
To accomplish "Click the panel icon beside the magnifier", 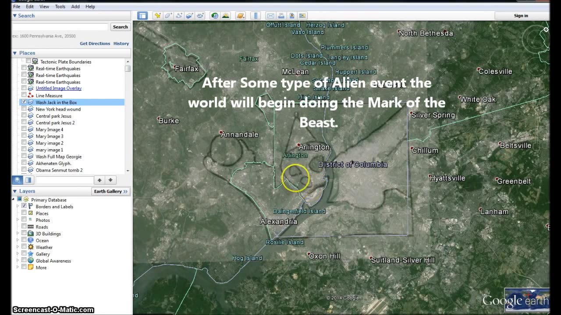I will click(x=28, y=180).
